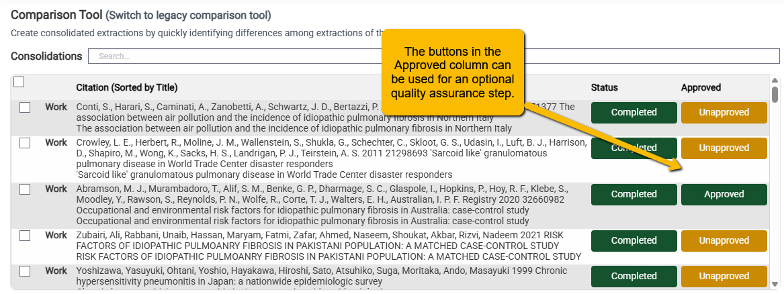This screenshot has height=294, width=784.
Task: Sort by Citation (Sorted by Title) header
Action: [x=126, y=88]
